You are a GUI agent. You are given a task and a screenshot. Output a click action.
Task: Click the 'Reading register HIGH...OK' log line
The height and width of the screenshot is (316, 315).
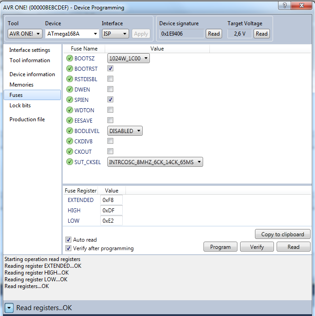tap(37, 273)
